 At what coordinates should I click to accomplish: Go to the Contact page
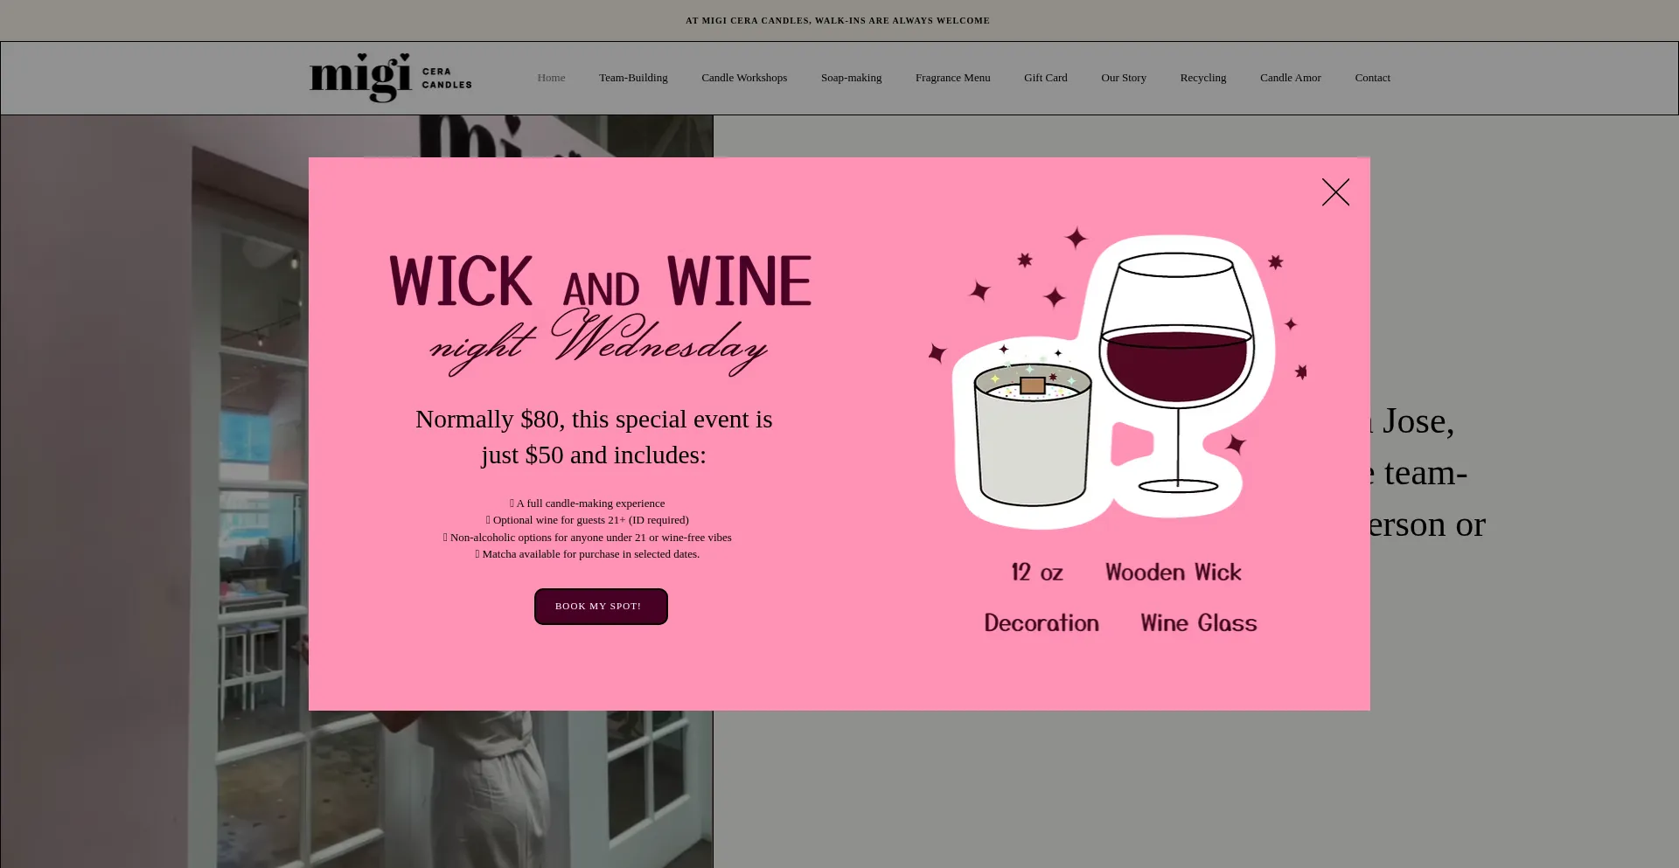tap(1372, 78)
